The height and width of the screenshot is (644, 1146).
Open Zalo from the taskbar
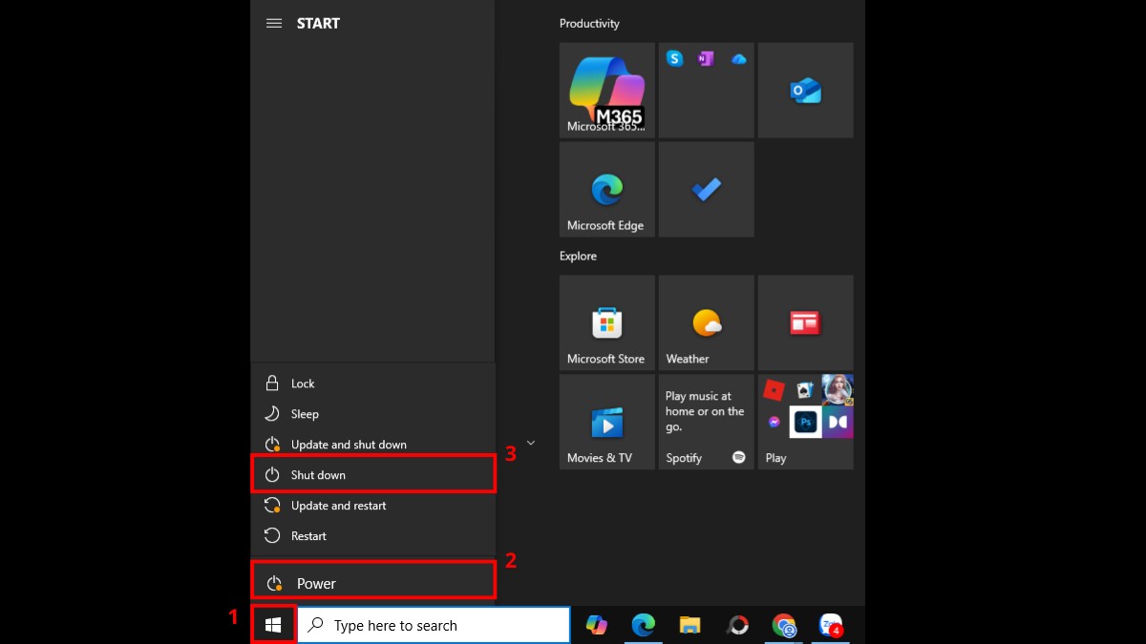click(x=830, y=625)
